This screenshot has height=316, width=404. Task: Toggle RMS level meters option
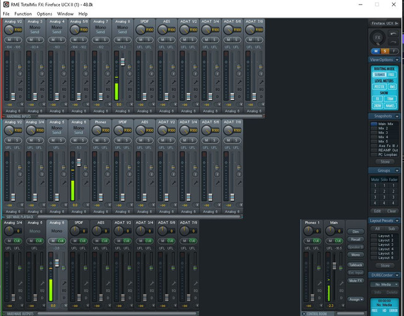[392, 87]
